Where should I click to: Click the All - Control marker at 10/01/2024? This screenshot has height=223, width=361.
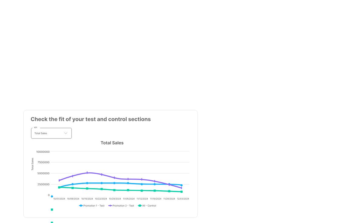point(58,187)
